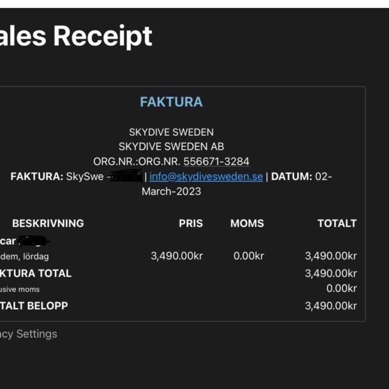Select the 3,490.00kr price value

(177, 256)
